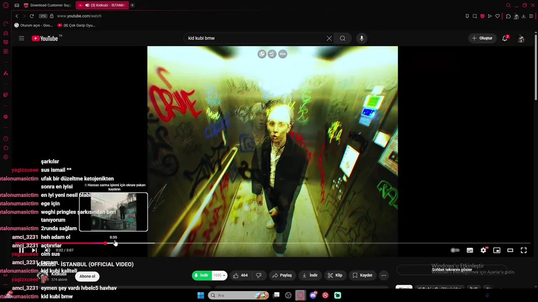Open the YouTube notifications bell
The width and height of the screenshot is (538, 302).
point(505,38)
